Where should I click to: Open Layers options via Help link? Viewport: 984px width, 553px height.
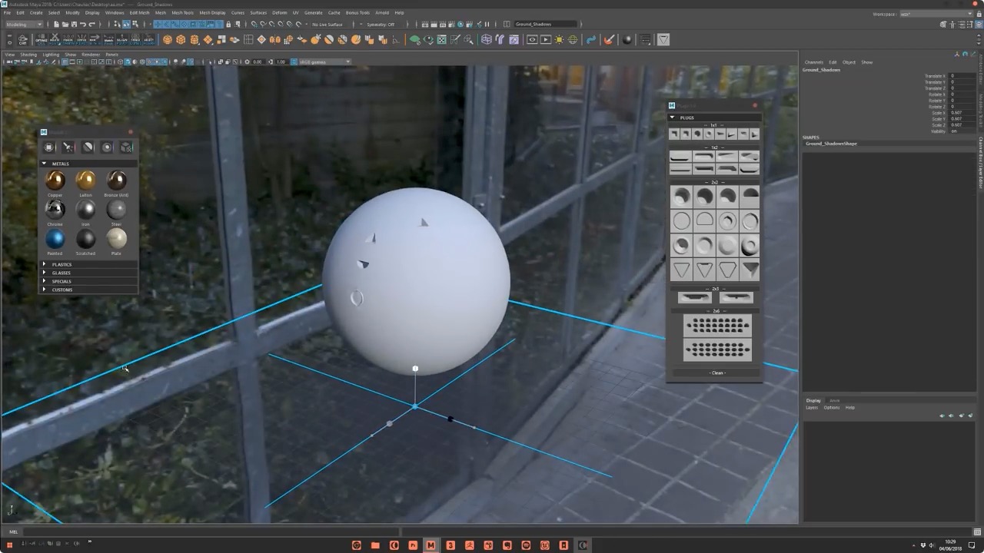click(x=850, y=407)
